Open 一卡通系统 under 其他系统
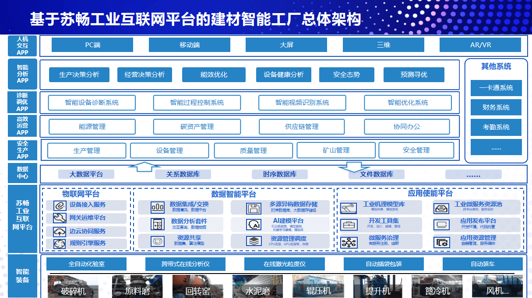Screen dimensions: 532x298 (496, 88)
